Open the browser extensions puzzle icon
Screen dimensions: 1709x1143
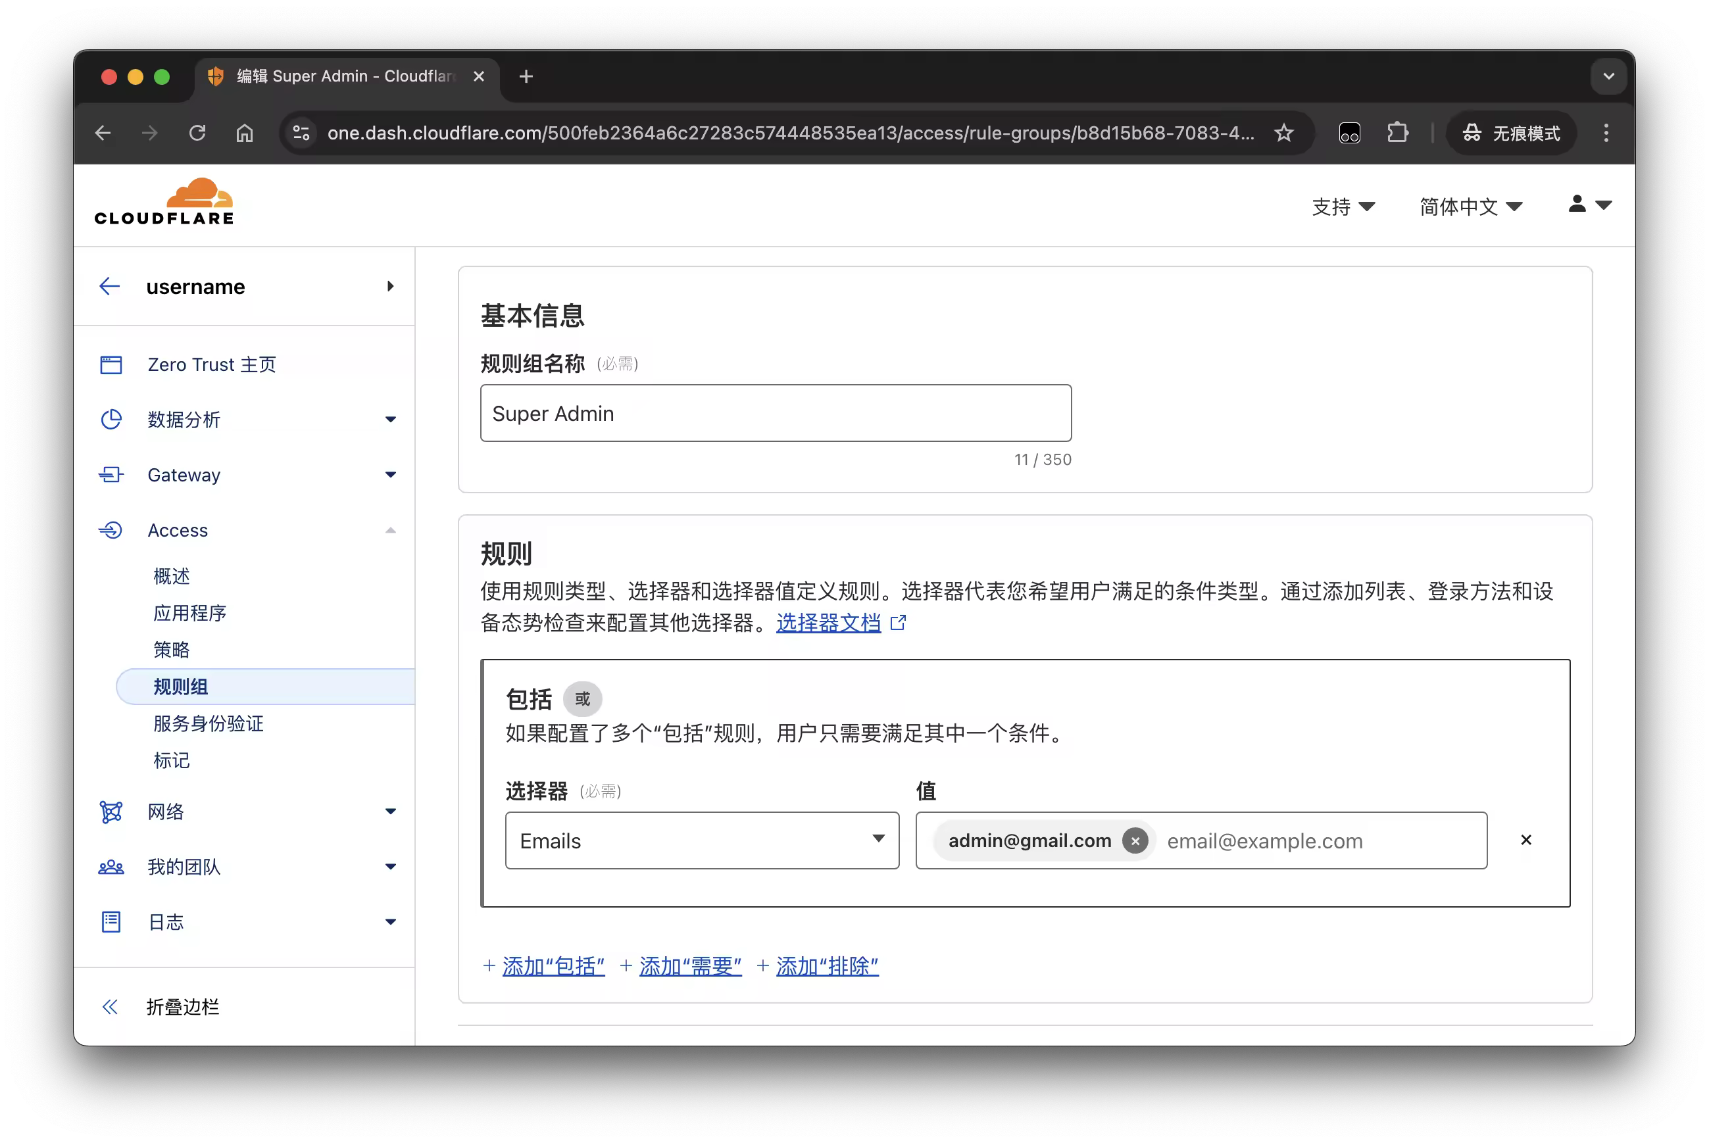1397,133
